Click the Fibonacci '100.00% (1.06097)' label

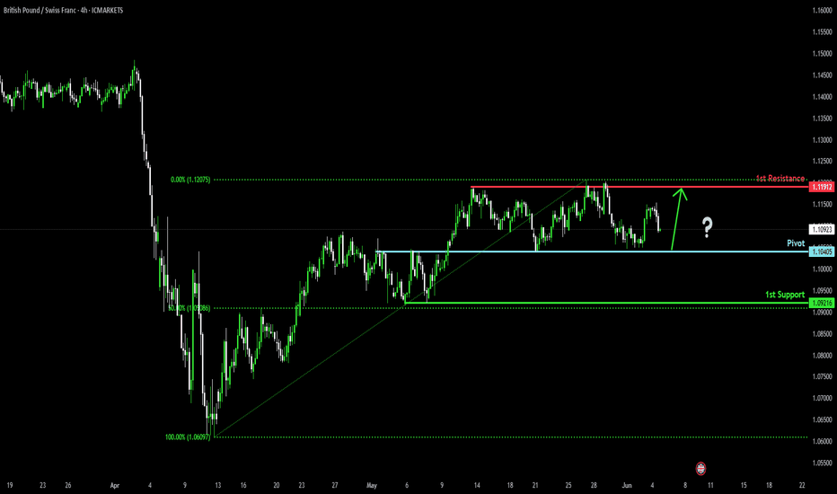(x=188, y=437)
